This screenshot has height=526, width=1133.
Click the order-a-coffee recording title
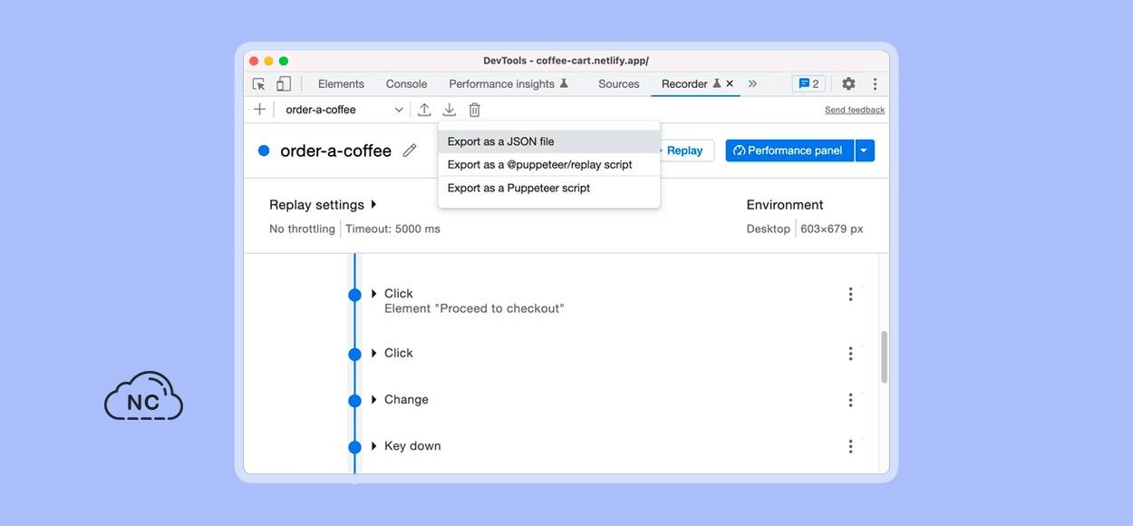pyautogui.click(x=335, y=151)
